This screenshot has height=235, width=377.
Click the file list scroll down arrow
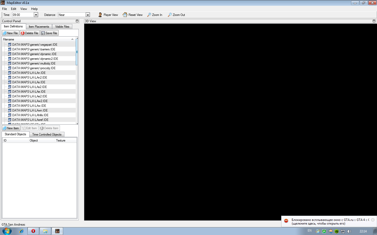click(77, 123)
